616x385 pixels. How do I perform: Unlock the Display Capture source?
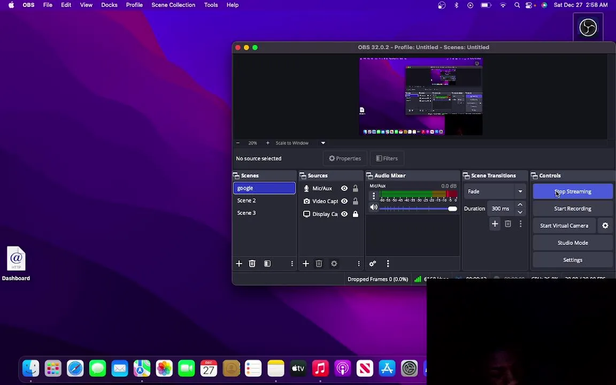[x=356, y=214]
